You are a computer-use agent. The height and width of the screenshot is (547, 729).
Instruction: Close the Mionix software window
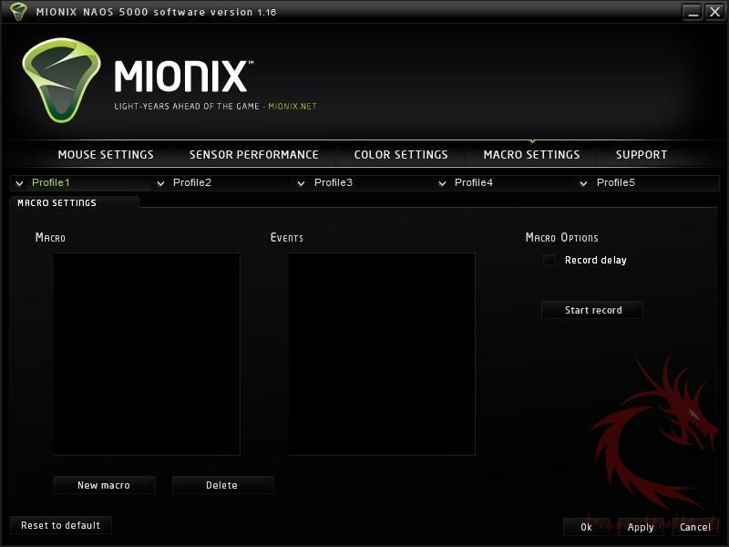click(714, 12)
